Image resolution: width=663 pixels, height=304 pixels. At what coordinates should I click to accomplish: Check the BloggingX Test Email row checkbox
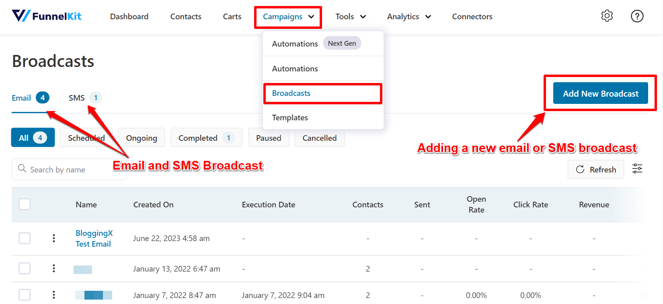pyautogui.click(x=25, y=238)
